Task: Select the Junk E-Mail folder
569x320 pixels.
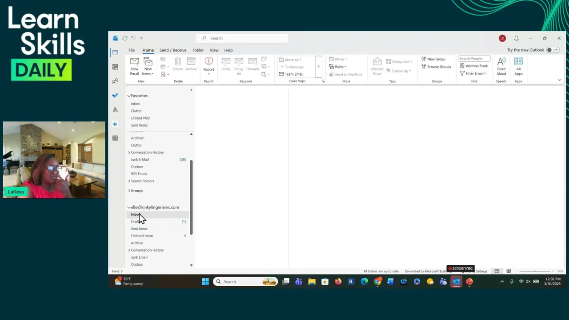Action: 140,160
